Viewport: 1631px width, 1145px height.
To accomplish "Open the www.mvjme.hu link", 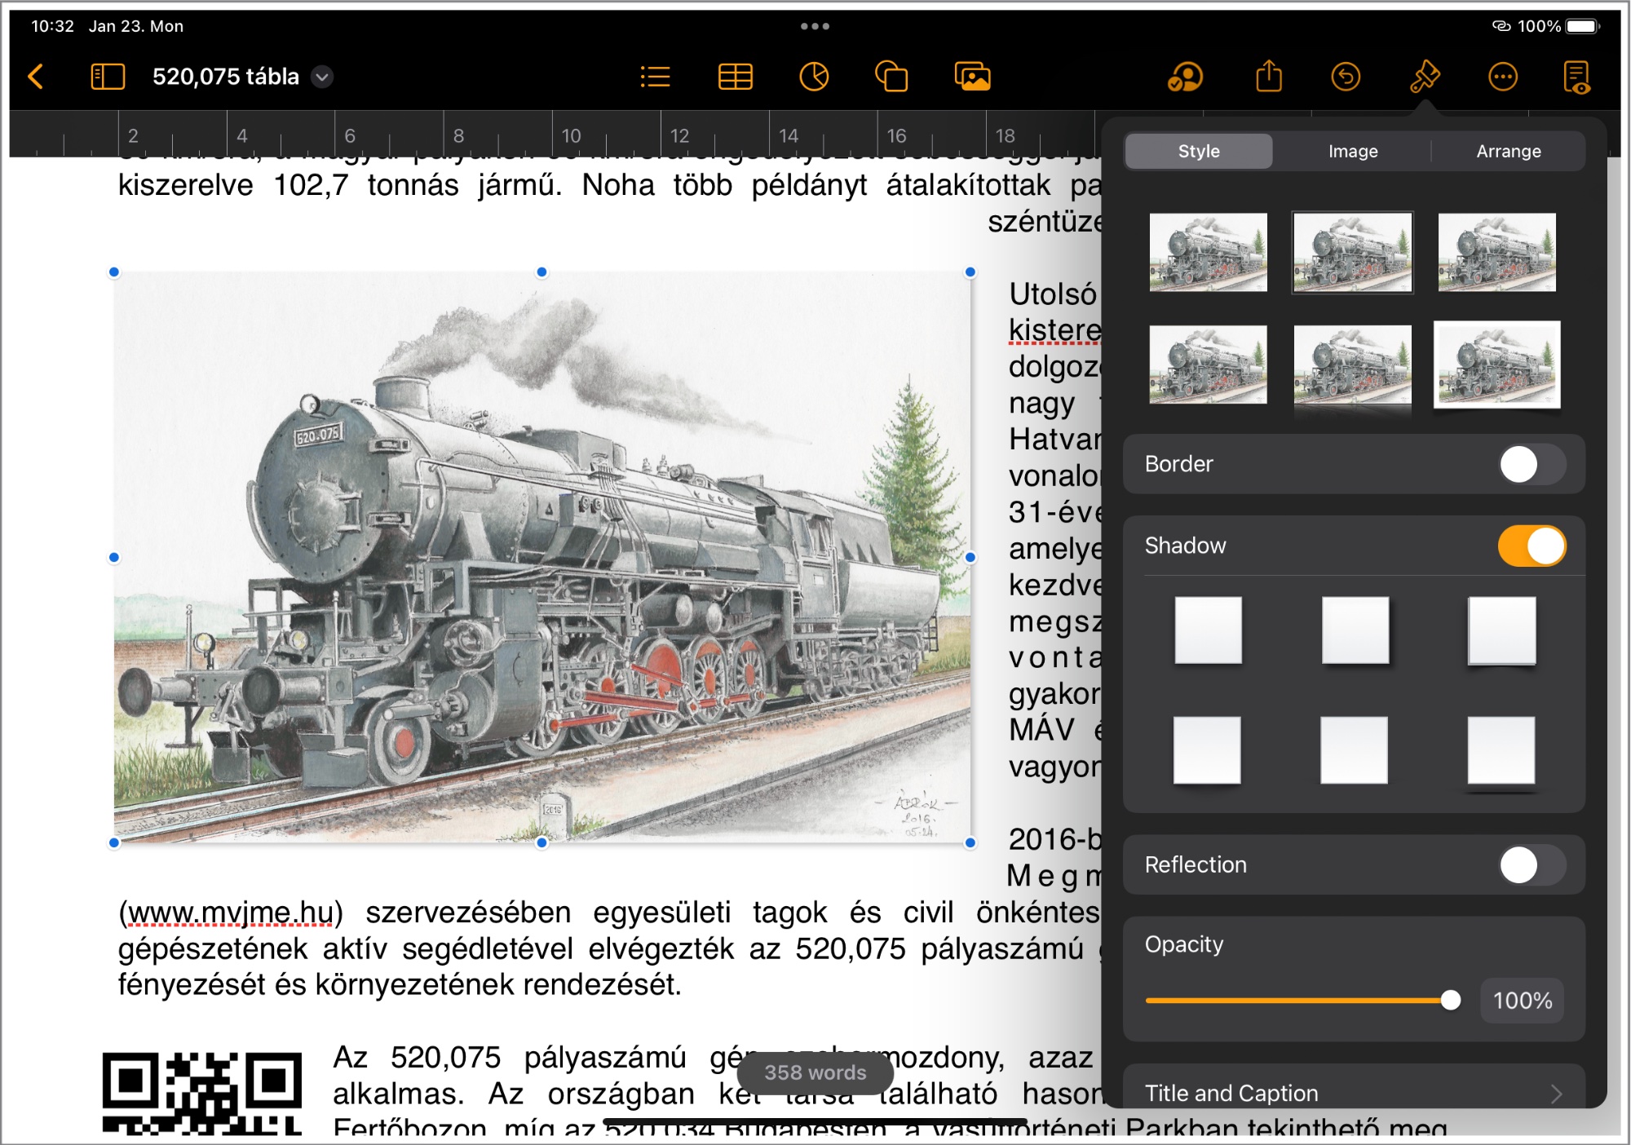I will coord(231,913).
